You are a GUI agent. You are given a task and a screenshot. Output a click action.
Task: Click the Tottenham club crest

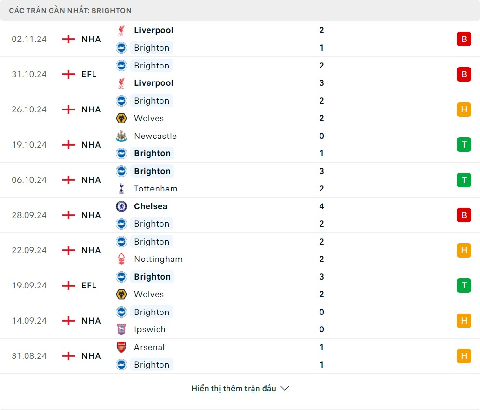pos(121,189)
